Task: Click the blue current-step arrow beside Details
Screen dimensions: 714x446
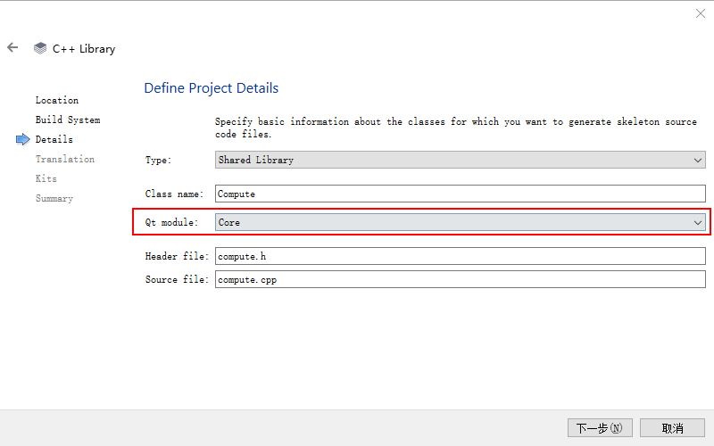Action: tap(23, 139)
